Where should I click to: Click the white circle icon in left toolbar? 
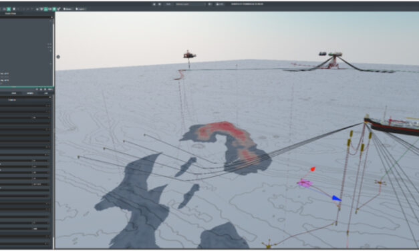[x=14, y=9]
